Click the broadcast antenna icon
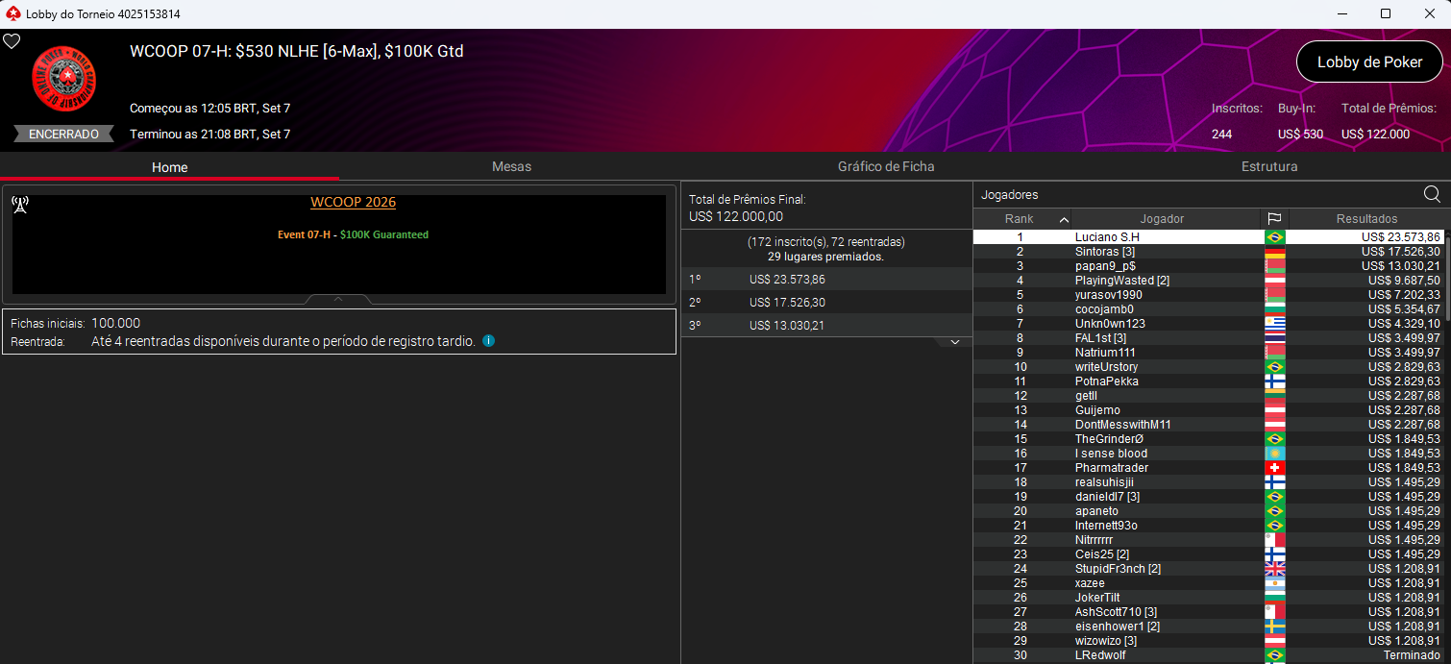1451x664 pixels. (x=20, y=204)
